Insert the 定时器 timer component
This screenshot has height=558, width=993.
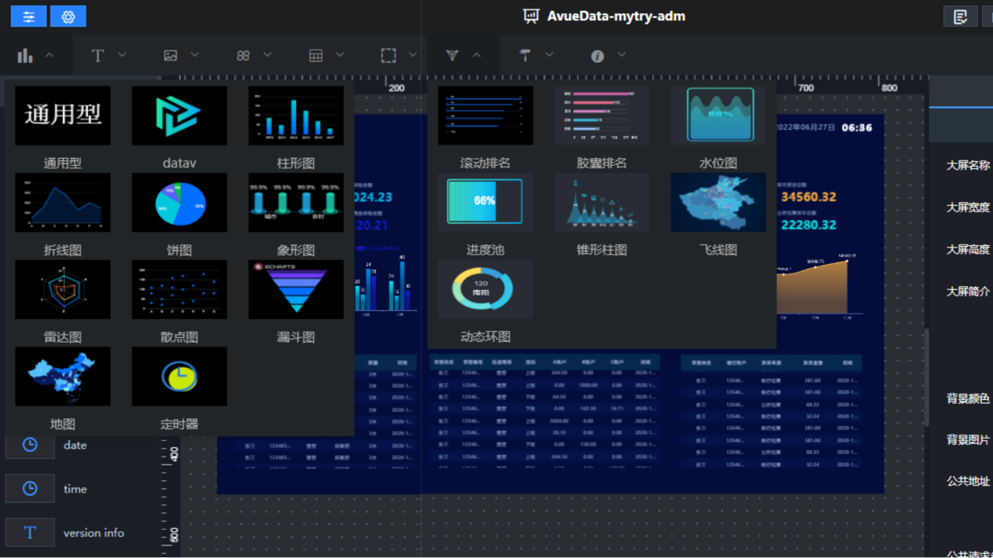(179, 377)
